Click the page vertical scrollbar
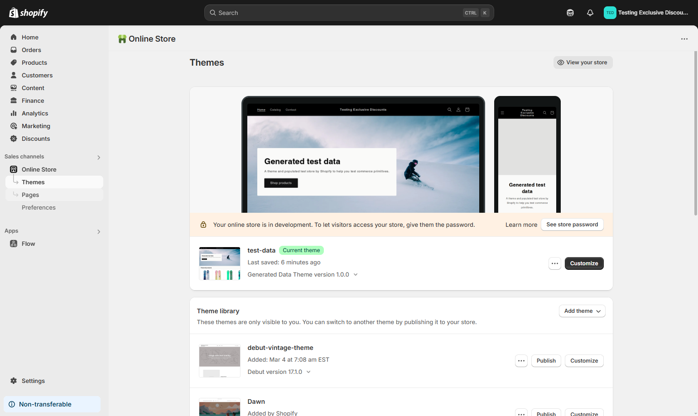Screen dimensions: 698x416 pos(696,133)
